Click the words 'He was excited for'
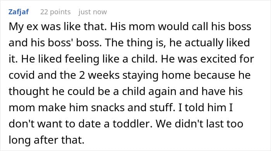 coord(208,59)
